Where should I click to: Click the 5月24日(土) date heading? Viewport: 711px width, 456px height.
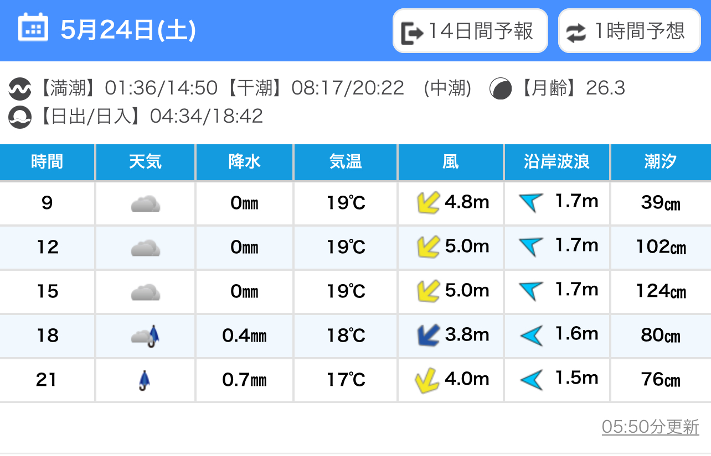[x=128, y=30]
